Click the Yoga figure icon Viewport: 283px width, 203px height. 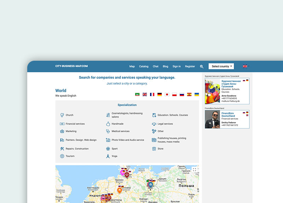[108, 156]
